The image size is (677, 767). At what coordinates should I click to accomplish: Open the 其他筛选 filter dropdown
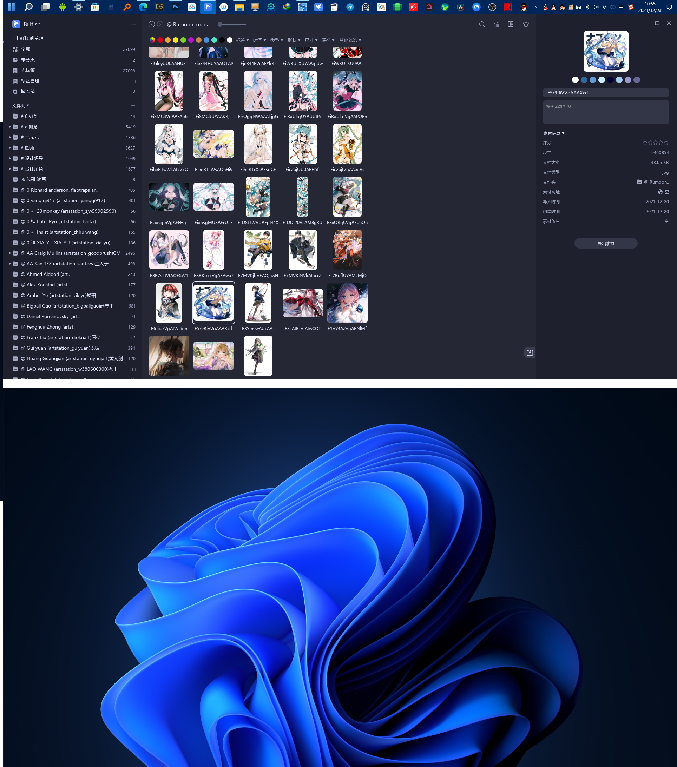click(x=350, y=40)
